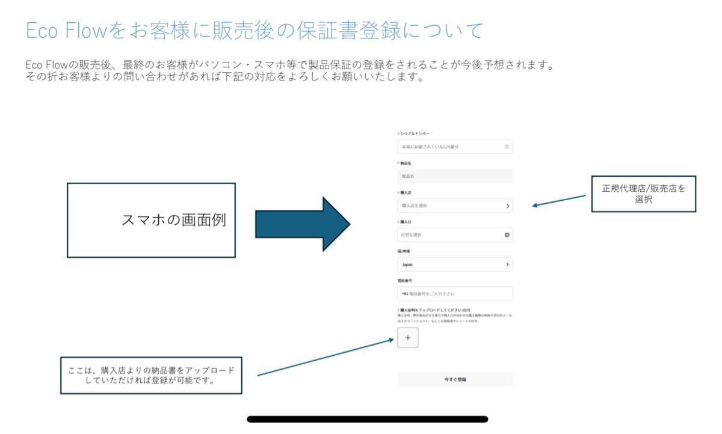Open the purchase date (購入日) picker field

tap(455, 235)
